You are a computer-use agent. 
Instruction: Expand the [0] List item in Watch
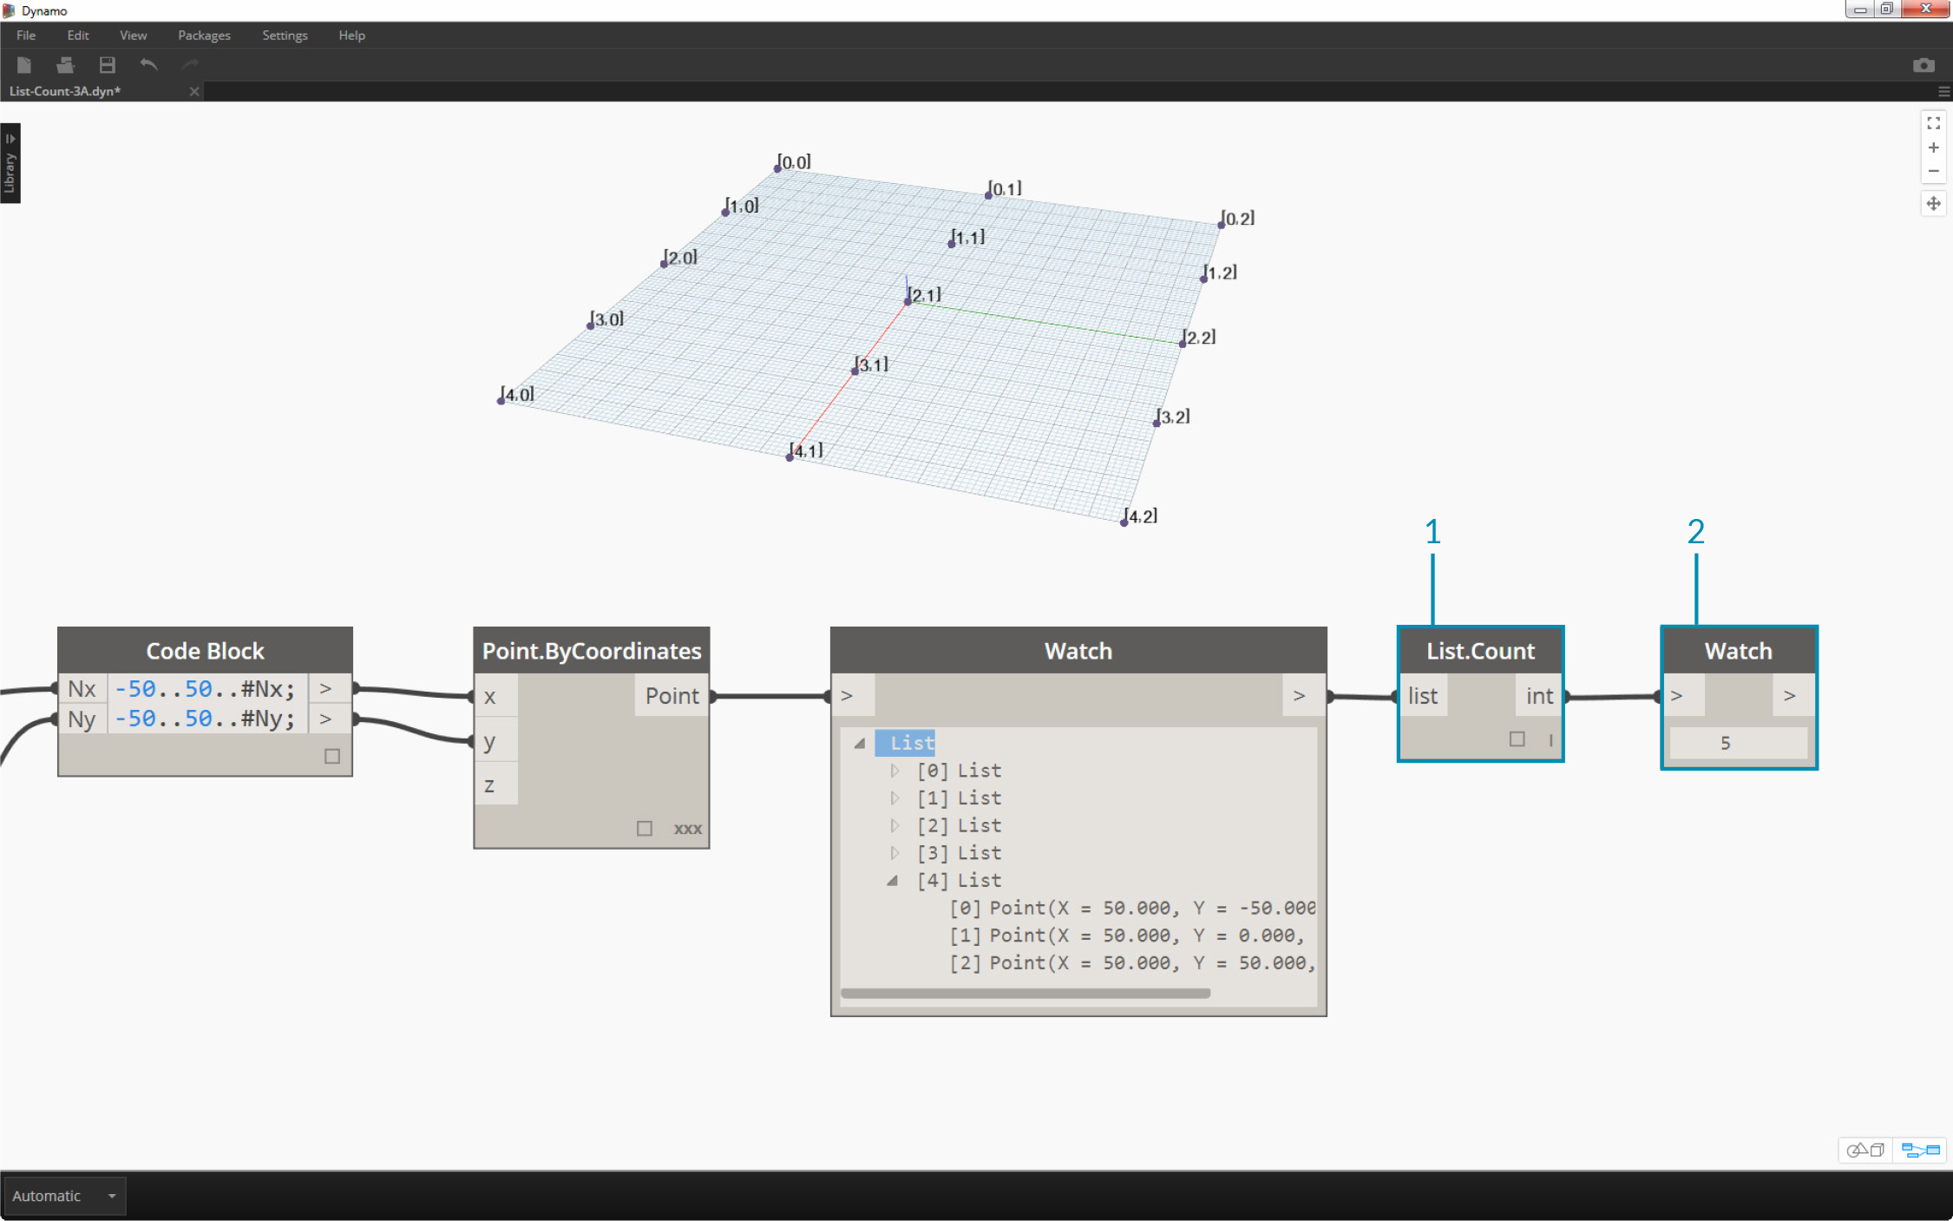895,771
